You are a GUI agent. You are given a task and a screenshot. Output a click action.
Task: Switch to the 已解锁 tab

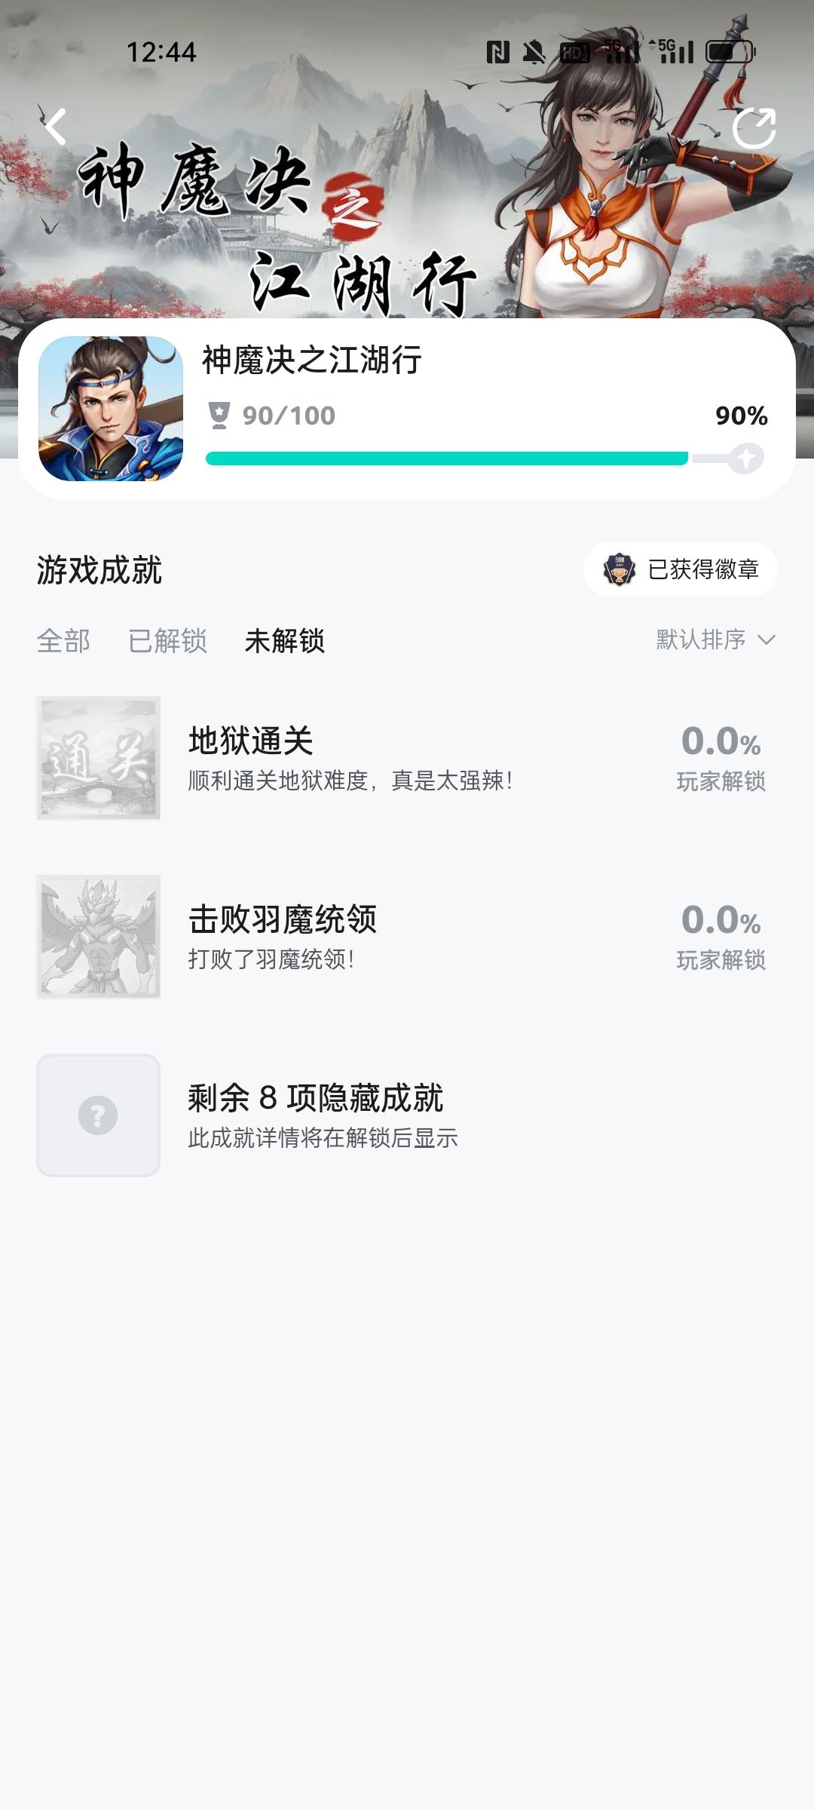pos(167,641)
